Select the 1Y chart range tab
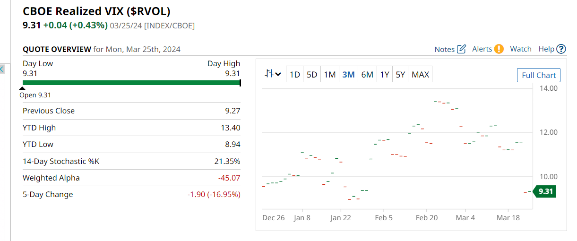Viewport: 577px width, 241px height. (385, 74)
